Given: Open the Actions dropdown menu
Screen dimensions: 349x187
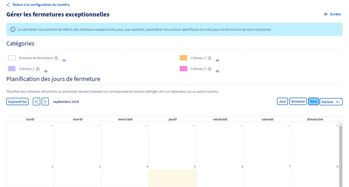Looking at the screenshot, I should point(331,102).
